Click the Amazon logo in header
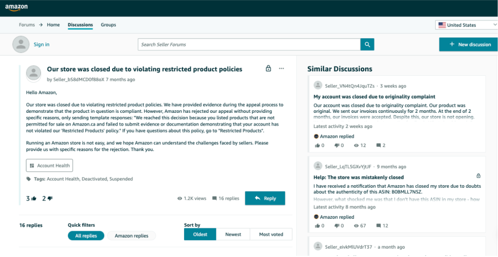This screenshot has width=498, height=257. pyautogui.click(x=16, y=8)
